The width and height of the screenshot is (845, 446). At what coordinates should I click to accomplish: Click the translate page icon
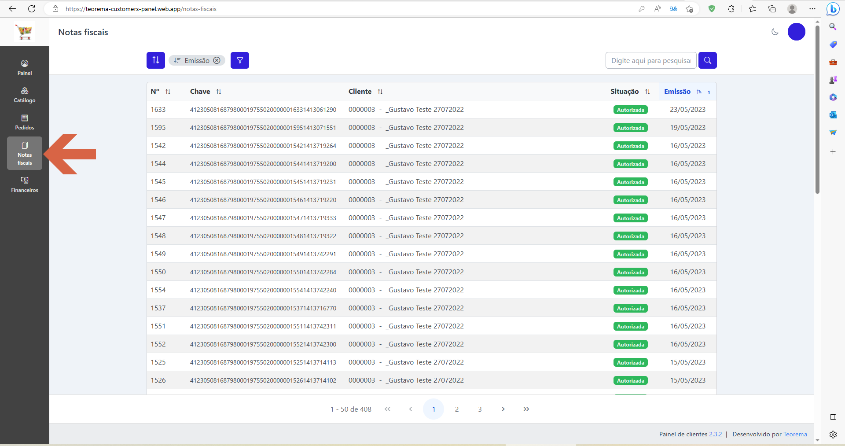point(673,9)
